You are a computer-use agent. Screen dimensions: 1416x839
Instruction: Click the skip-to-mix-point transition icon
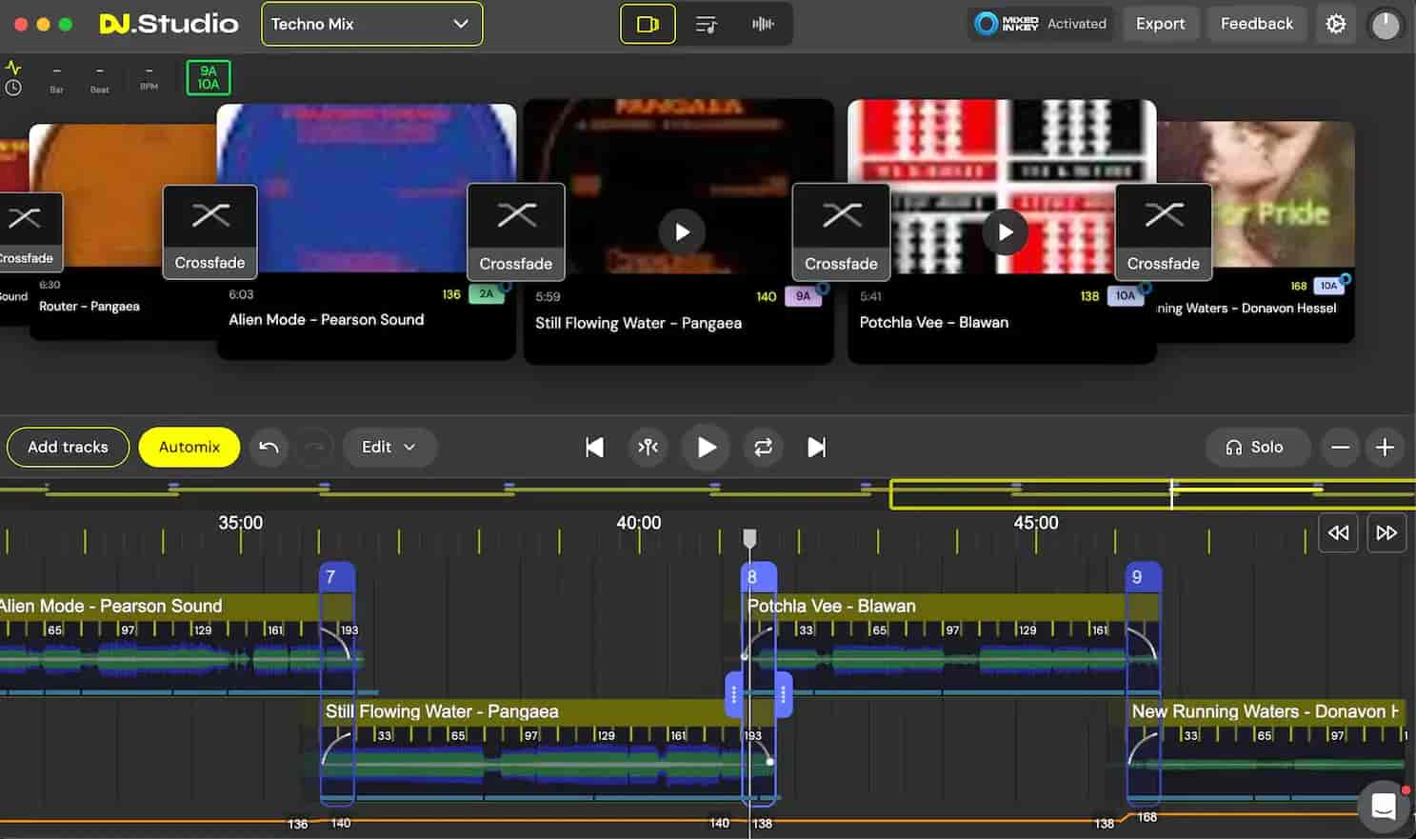pyautogui.click(x=648, y=447)
